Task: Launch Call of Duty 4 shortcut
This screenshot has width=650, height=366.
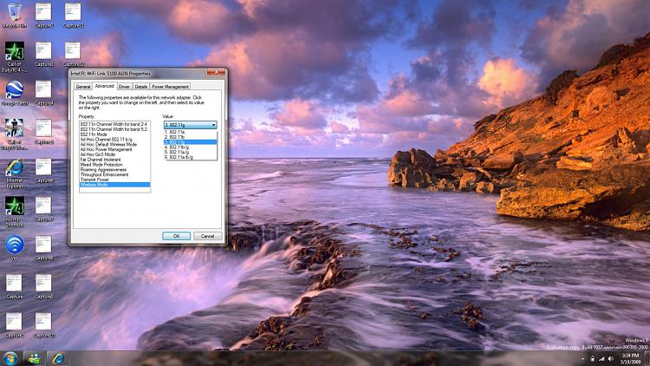Action: [x=15, y=57]
